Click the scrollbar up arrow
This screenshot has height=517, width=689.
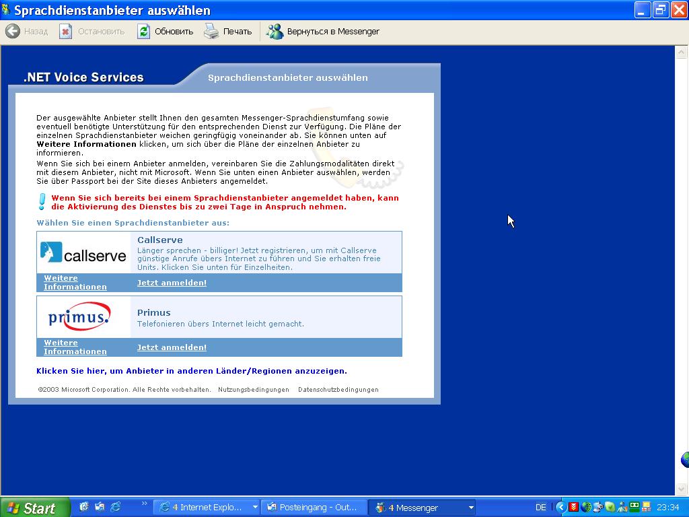point(681,53)
